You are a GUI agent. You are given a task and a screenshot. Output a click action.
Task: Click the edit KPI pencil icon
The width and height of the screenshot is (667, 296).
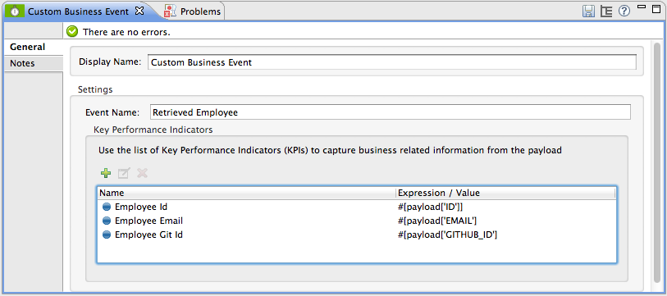[x=124, y=173]
